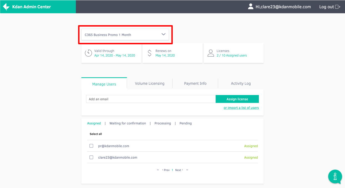The image size is (345, 188).
Task: Tick the checkbox for pr@kdanmobile.com
Action: [91, 146]
